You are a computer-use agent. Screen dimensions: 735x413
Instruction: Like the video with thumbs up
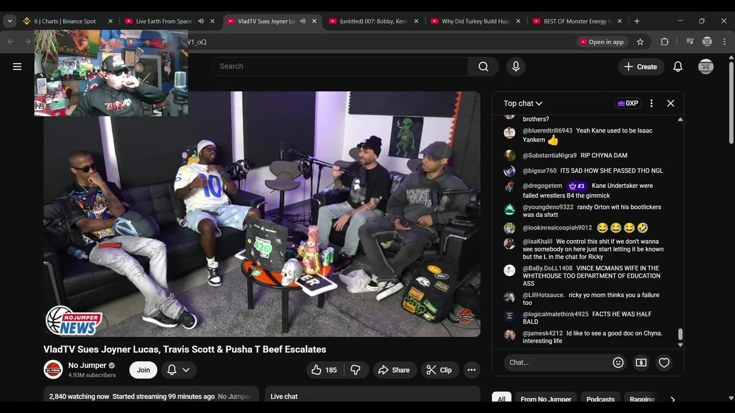pyautogui.click(x=324, y=370)
